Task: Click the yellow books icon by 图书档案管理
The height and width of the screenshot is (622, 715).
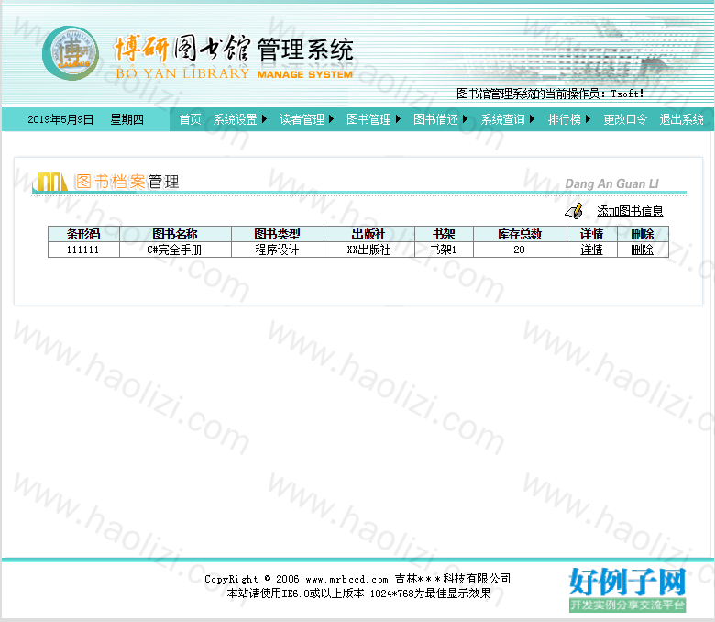Action: (x=50, y=182)
